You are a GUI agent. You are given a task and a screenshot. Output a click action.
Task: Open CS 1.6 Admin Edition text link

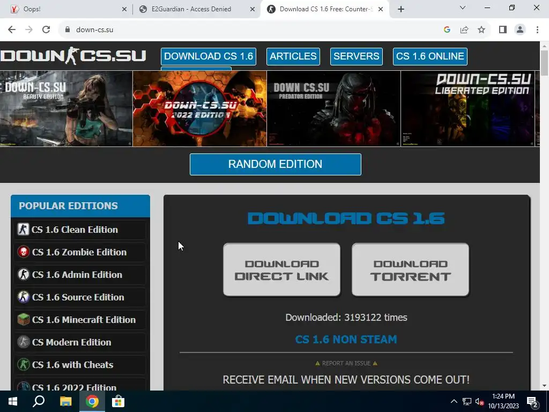coord(77,274)
